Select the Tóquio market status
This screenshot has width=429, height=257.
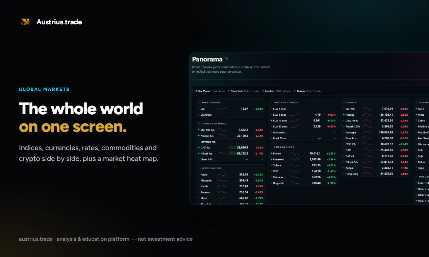pyautogui.click(x=307, y=91)
